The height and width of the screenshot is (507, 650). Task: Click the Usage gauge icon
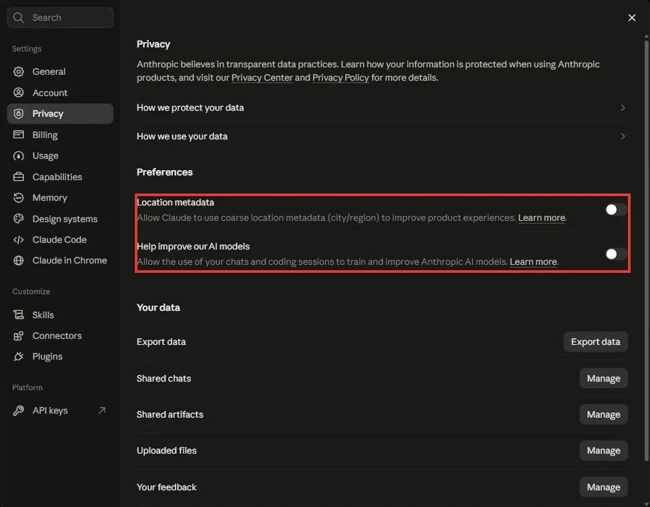19,156
